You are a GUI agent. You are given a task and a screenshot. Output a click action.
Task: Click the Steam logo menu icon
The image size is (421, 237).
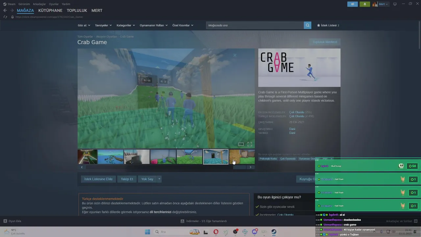coord(5,4)
